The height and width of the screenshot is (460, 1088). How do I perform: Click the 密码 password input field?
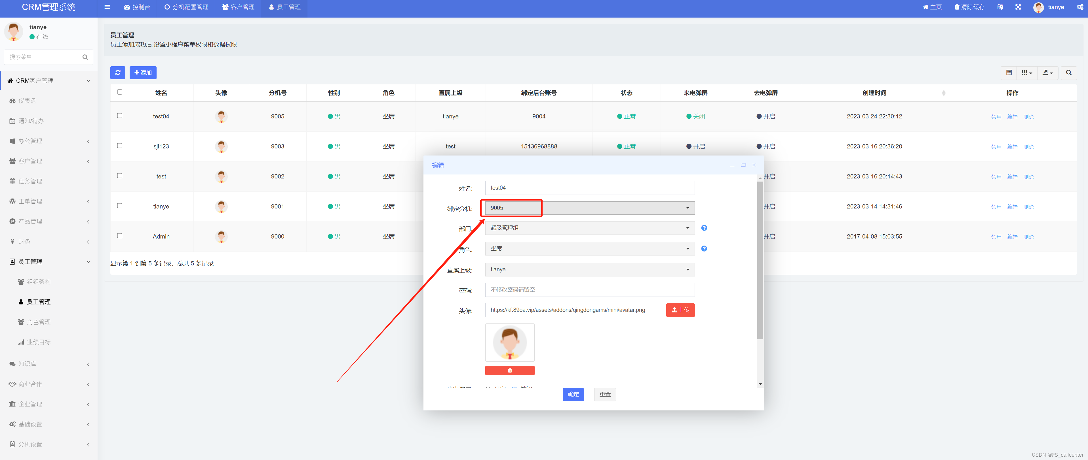(589, 290)
